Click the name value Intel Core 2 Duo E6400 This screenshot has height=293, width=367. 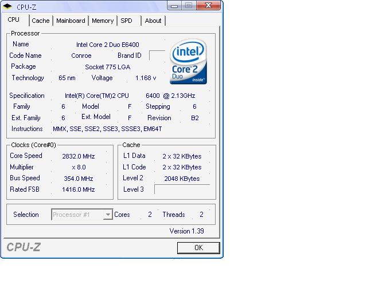tap(108, 45)
